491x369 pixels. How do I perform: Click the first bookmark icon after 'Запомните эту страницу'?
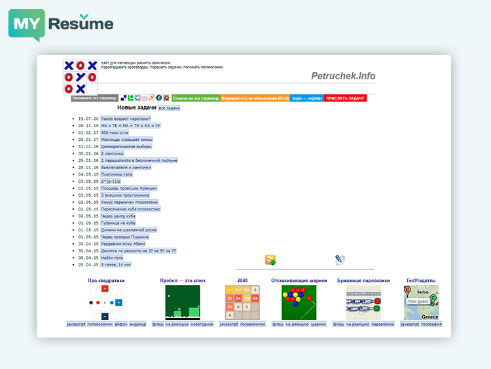(124, 98)
